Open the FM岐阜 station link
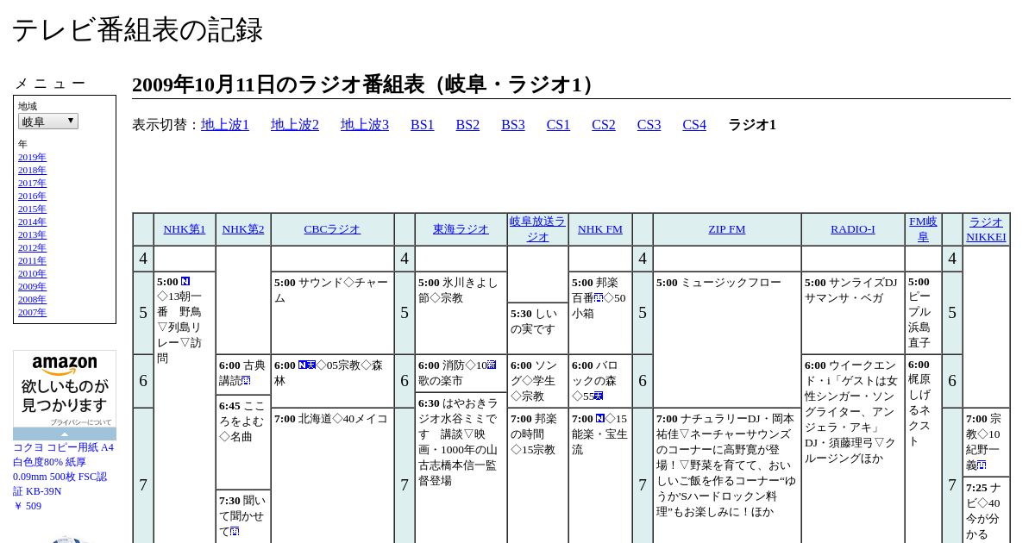 click(x=923, y=229)
